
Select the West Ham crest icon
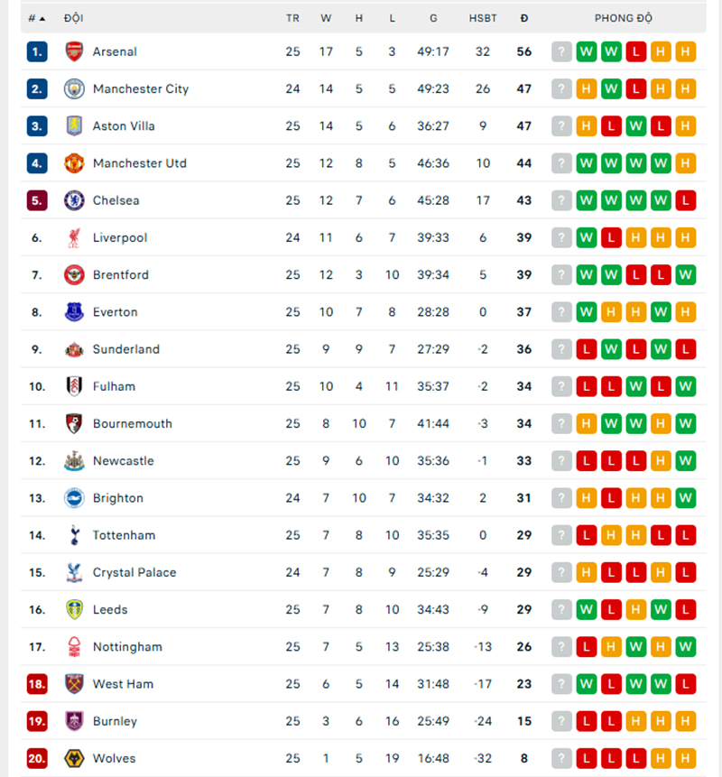point(74,684)
